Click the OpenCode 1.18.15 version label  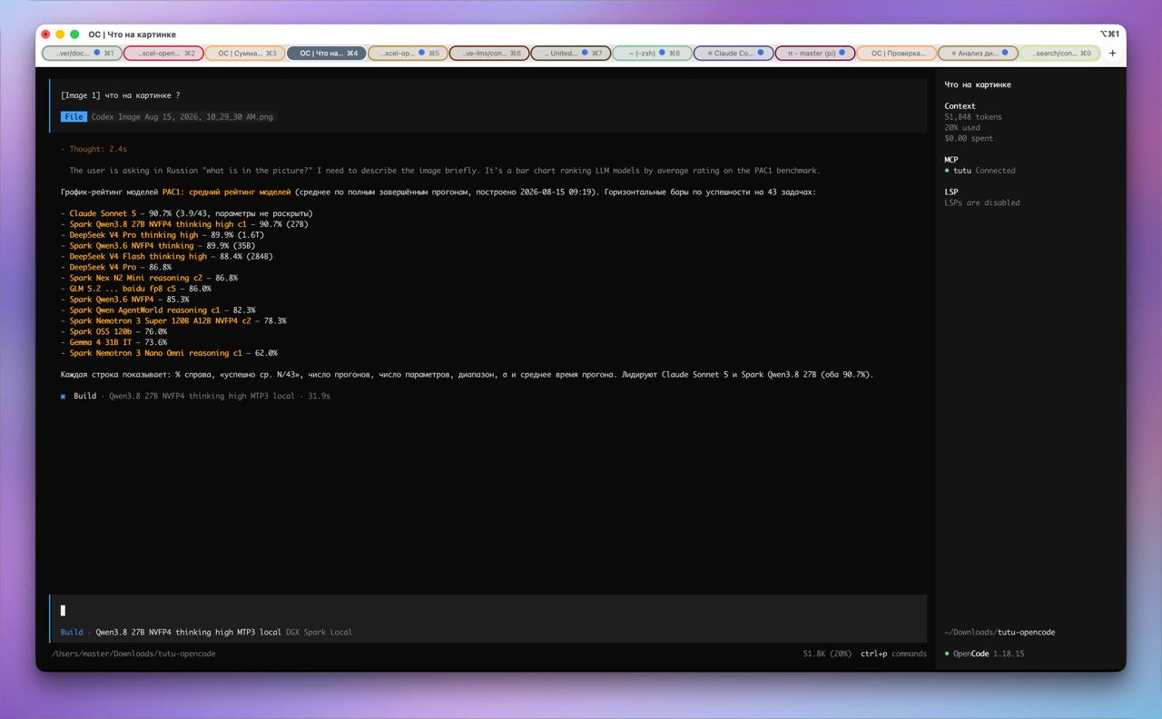(989, 654)
